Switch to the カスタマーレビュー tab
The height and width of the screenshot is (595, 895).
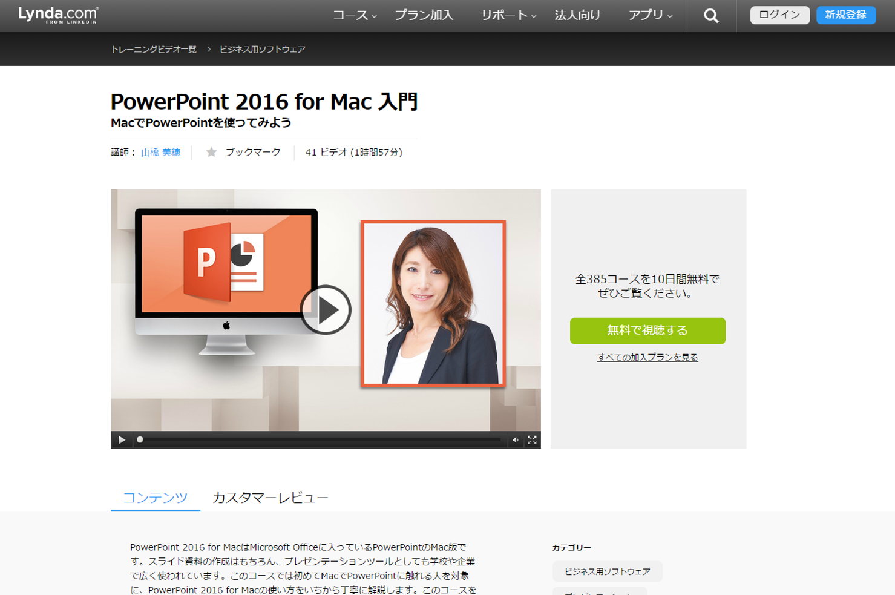point(270,498)
